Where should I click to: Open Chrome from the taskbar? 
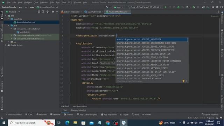coord(107,122)
